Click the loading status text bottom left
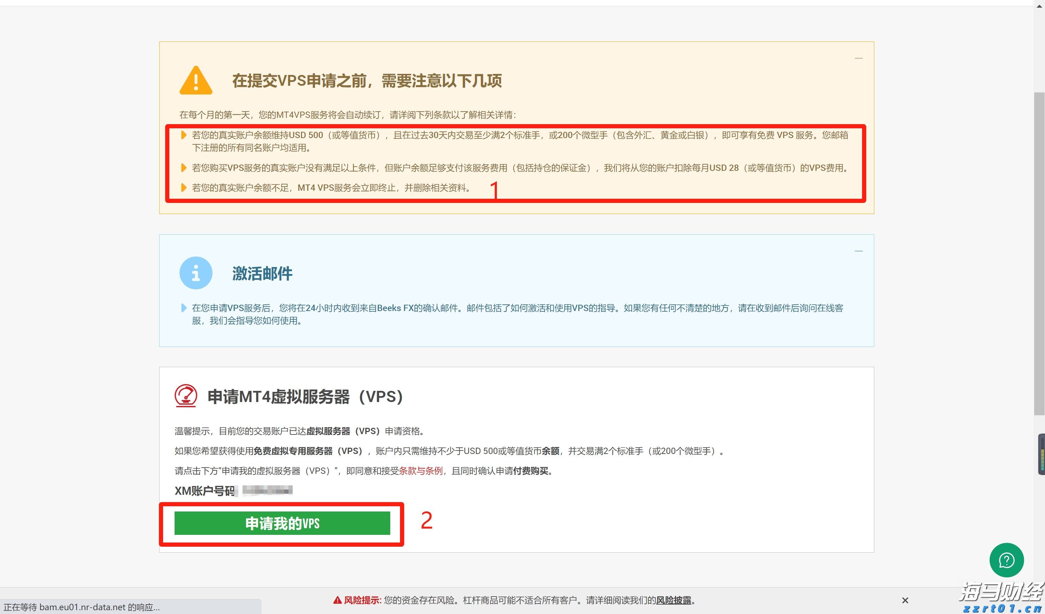Image resolution: width=1045 pixels, height=614 pixels. 81,607
